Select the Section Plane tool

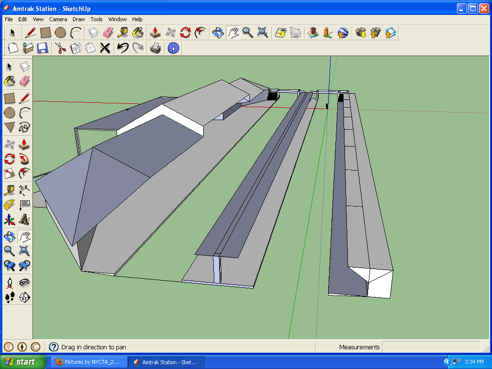(25, 297)
